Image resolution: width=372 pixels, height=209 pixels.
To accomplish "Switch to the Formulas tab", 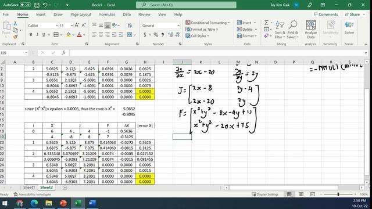I will 107,14.
